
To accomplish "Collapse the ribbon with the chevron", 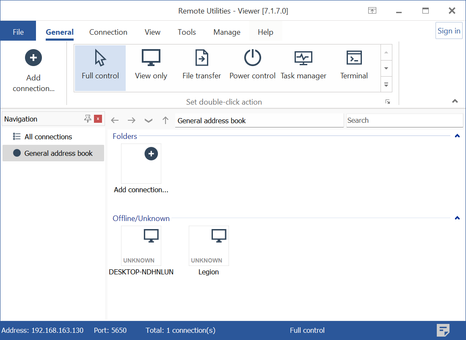I will click(x=455, y=101).
